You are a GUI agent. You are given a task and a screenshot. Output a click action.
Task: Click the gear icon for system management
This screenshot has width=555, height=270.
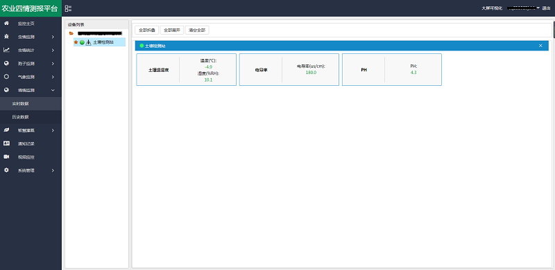6,170
